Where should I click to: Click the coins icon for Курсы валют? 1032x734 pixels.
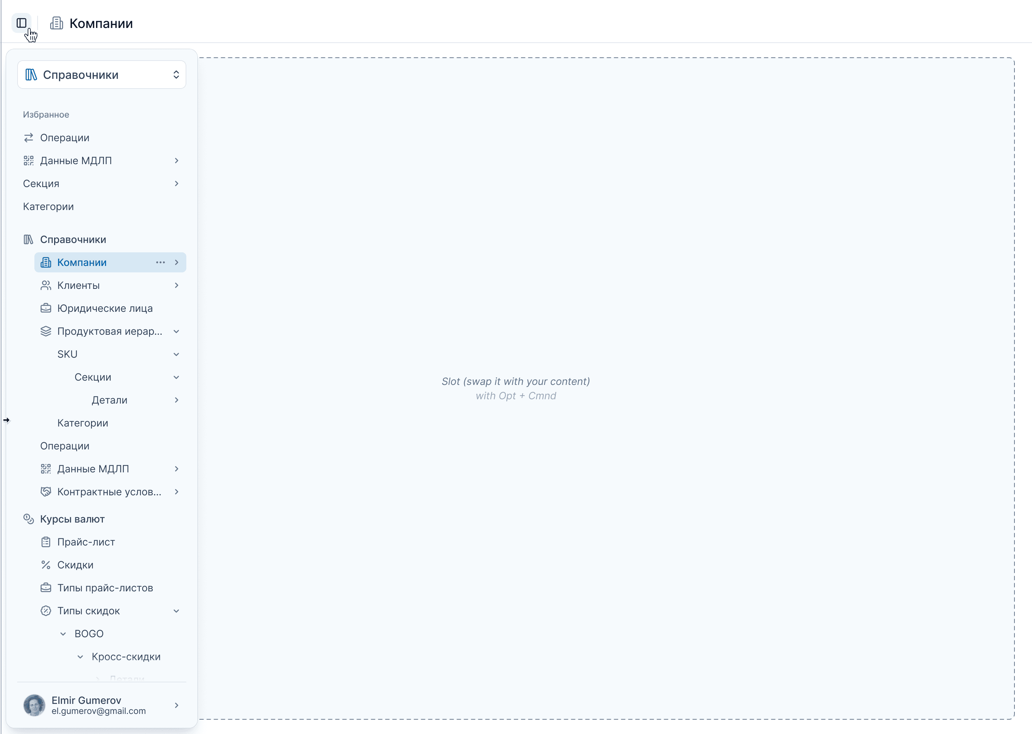coord(28,519)
